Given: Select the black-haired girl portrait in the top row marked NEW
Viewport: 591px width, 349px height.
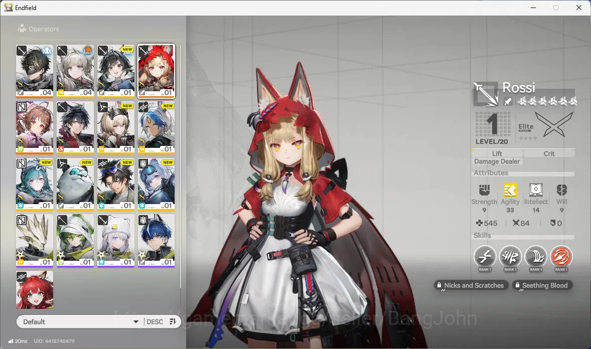Looking at the screenshot, I should click(x=116, y=71).
